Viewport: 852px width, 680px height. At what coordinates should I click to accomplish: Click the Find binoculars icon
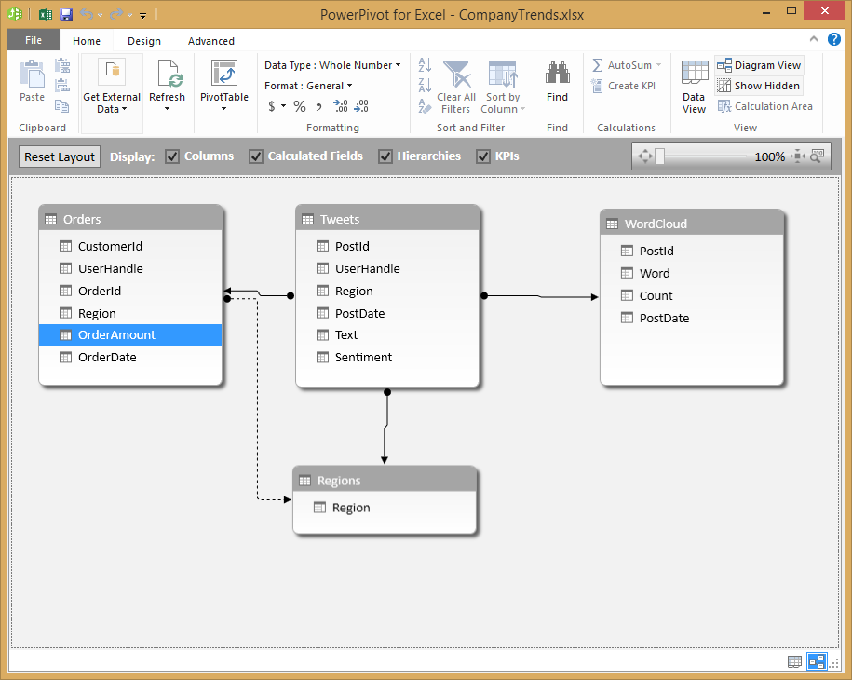557,75
